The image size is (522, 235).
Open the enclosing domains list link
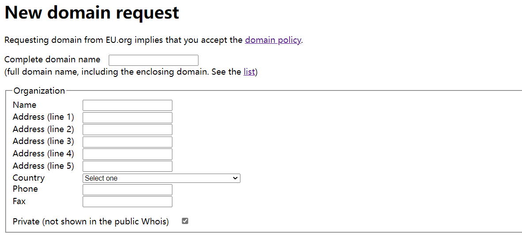coord(249,72)
